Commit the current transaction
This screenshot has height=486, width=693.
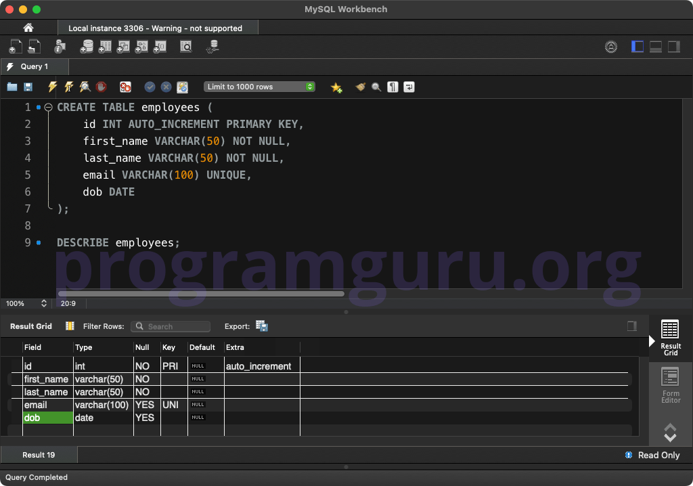150,87
